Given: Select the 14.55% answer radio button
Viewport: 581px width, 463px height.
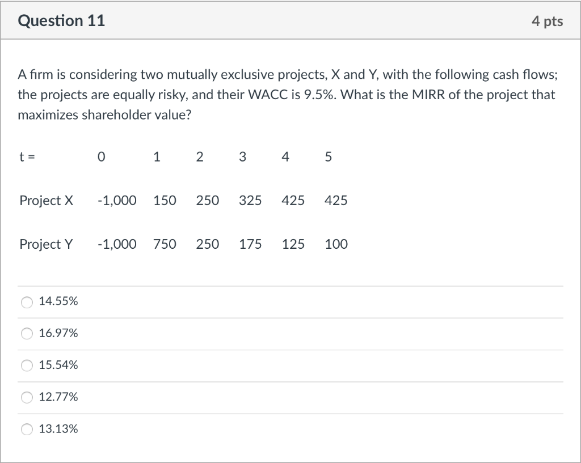Looking at the screenshot, I should tap(27, 301).
